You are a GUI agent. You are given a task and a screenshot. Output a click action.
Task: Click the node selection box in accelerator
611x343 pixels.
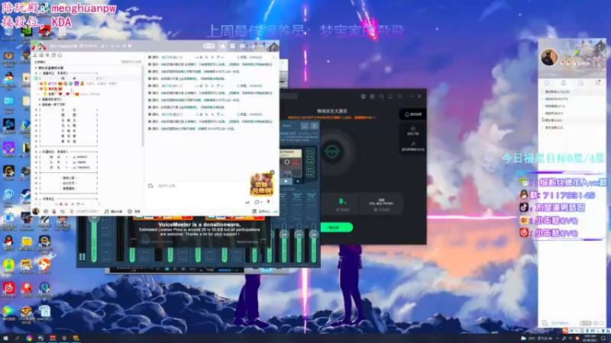381,204
